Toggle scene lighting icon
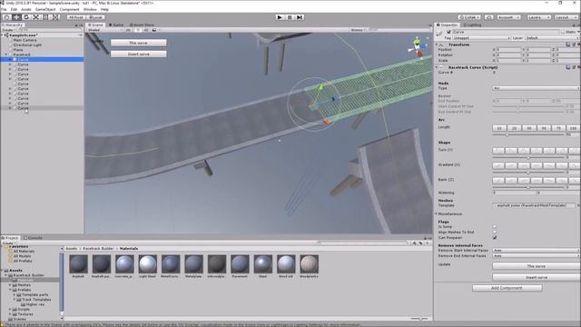 (138, 30)
